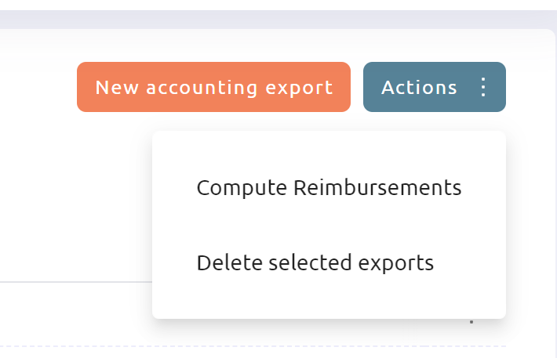Create an export using the orange button
Screen dimensions: 557x358
coord(214,87)
